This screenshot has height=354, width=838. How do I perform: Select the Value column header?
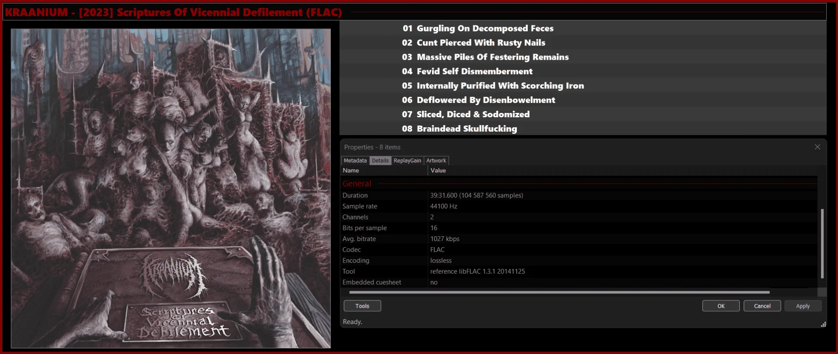coord(623,170)
